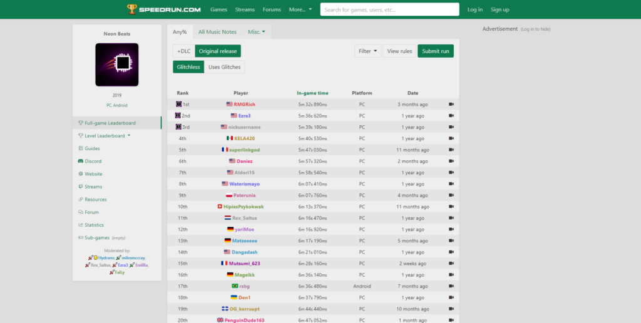Open the Guides sidebar link
Screen dimensions: 641x323
click(x=89, y=148)
